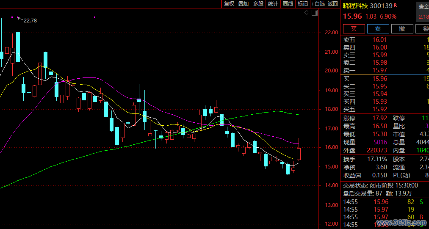This screenshot has width=429, height=229.
Task: Click the 撤 cancel order button
Action: [x=402, y=29]
